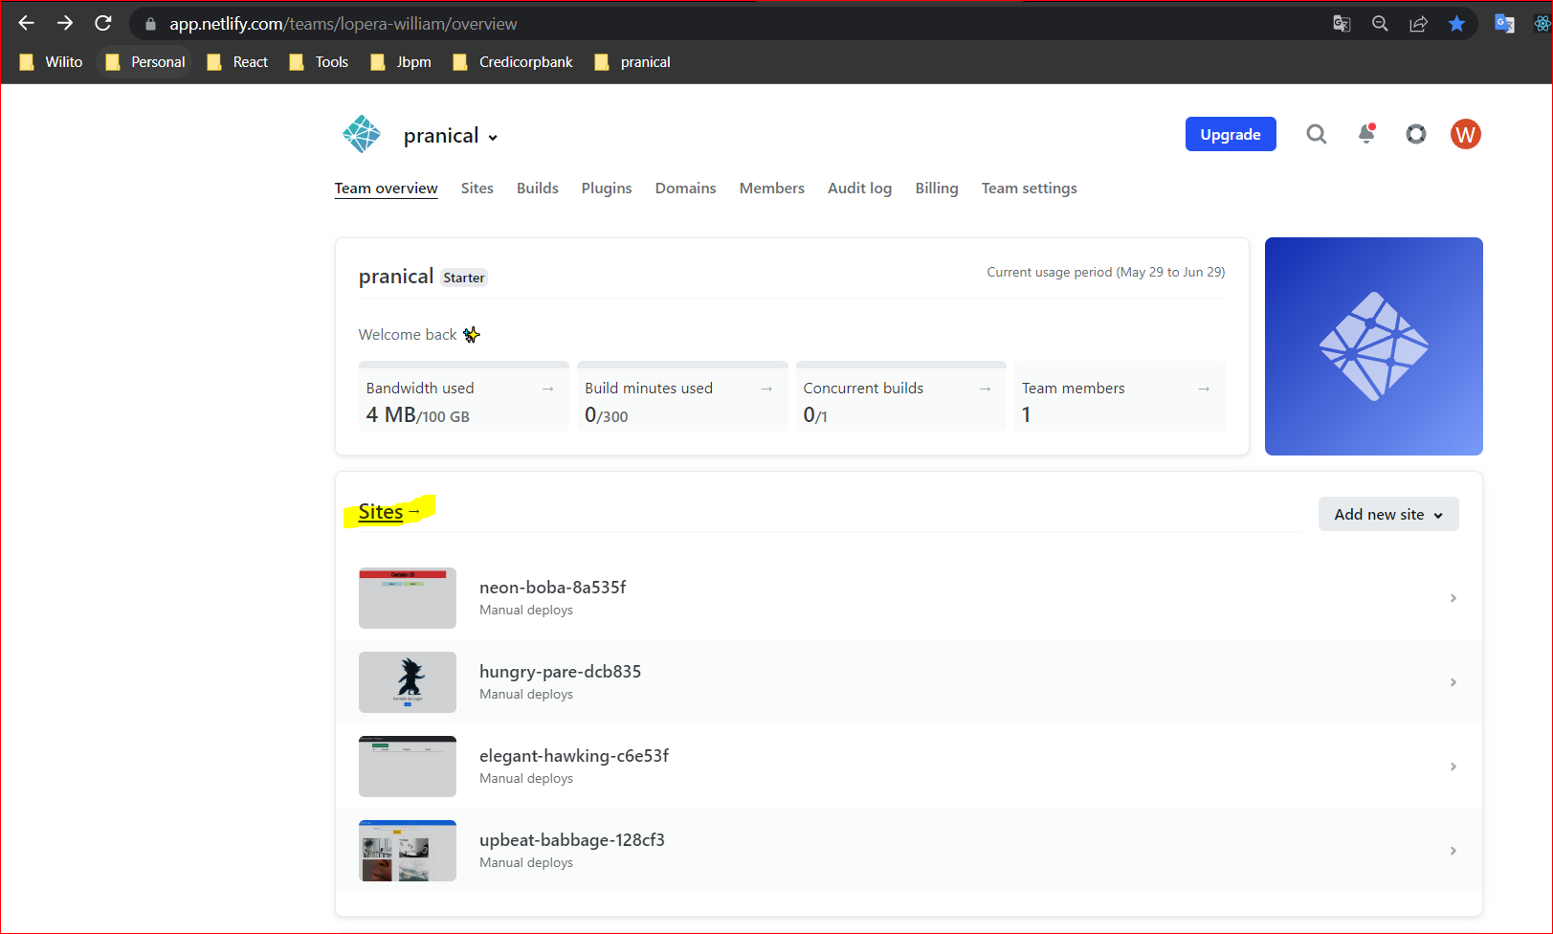The height and width of the screenshot is (934, 1553).
Task: Open the Team members card
Action: pyautogui.click(x=1120, y=396)
